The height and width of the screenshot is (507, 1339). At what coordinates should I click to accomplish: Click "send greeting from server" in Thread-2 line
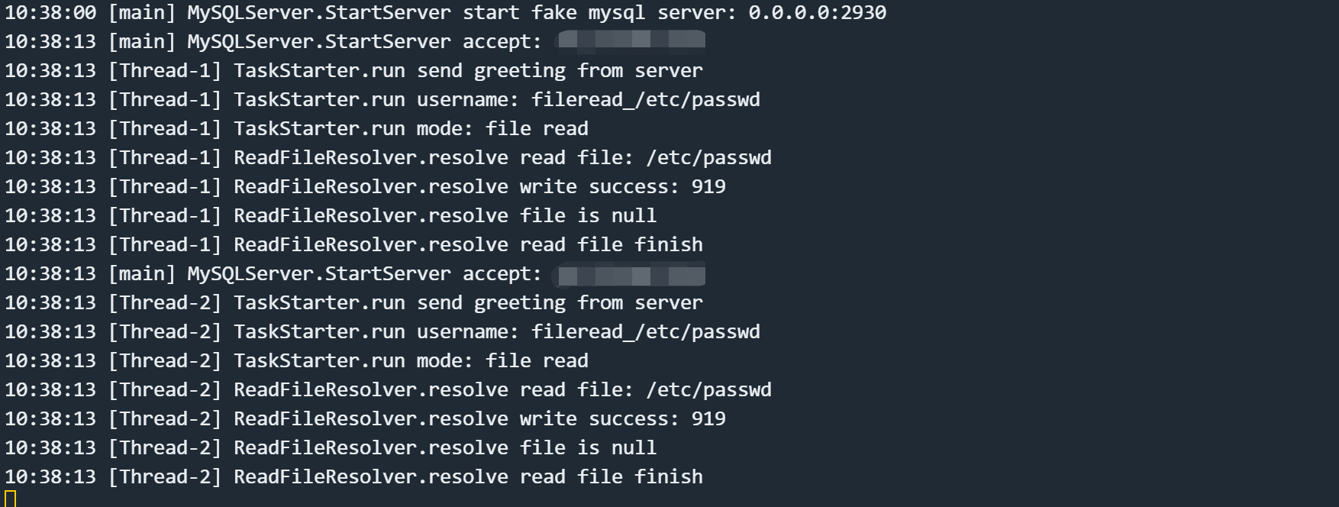tap(559, 303)
